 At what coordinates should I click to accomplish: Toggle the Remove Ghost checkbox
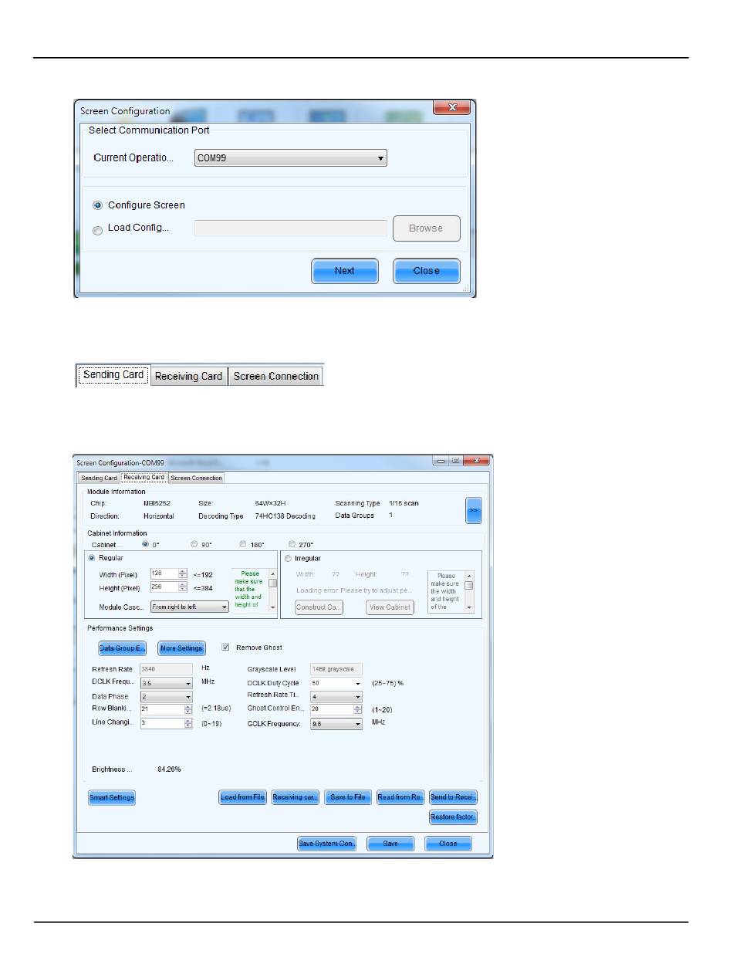pos(226,648)
